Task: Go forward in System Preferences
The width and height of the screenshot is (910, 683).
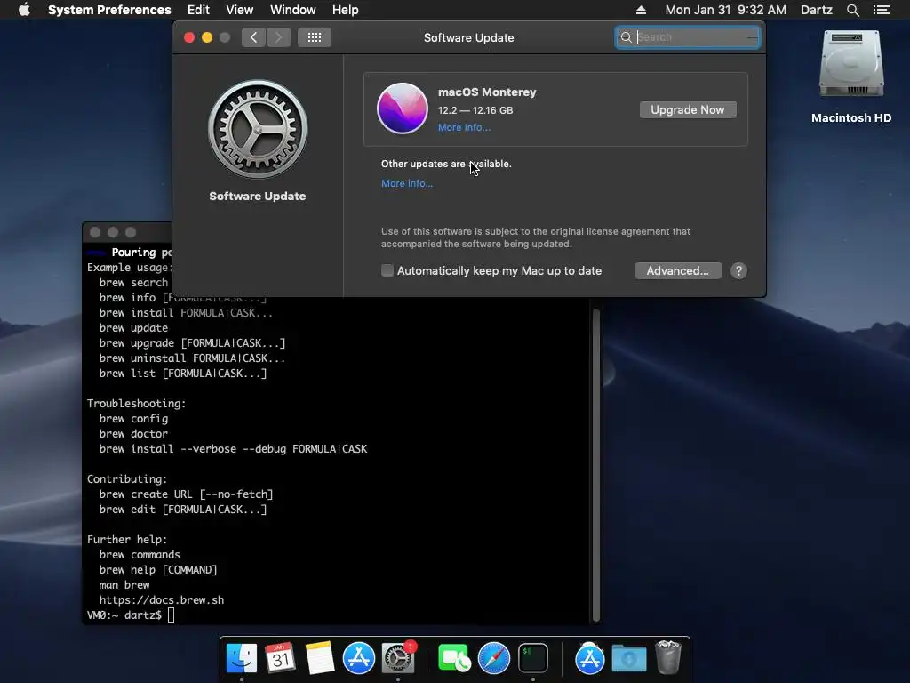Action: [x=278, y=37]
